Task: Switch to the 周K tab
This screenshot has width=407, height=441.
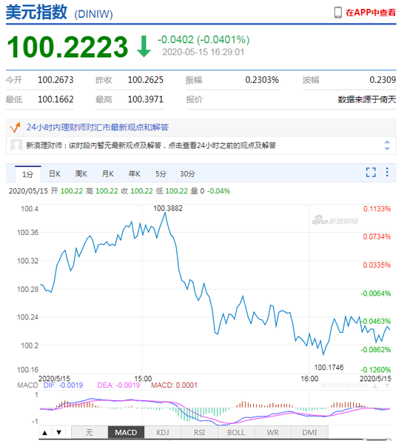Action: pos(81,174)
